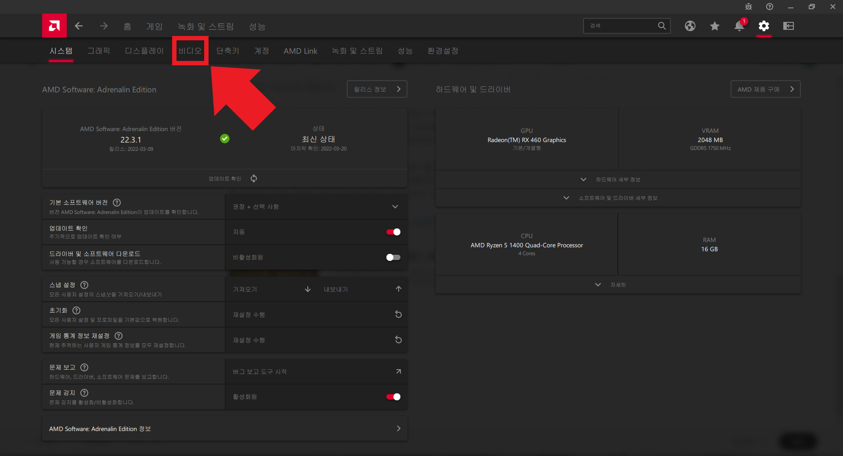This screenshot has height=456, width=843.
Task: Open 녹화 및 스트림 in top navigation
Action: coord(205,26)
